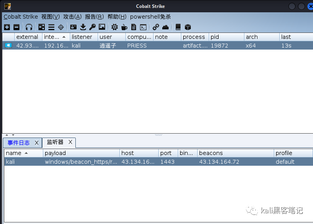Sort sessions by user column
This screenshot has width=313, height=224.
pyautogui.click(x=111, y=37)
